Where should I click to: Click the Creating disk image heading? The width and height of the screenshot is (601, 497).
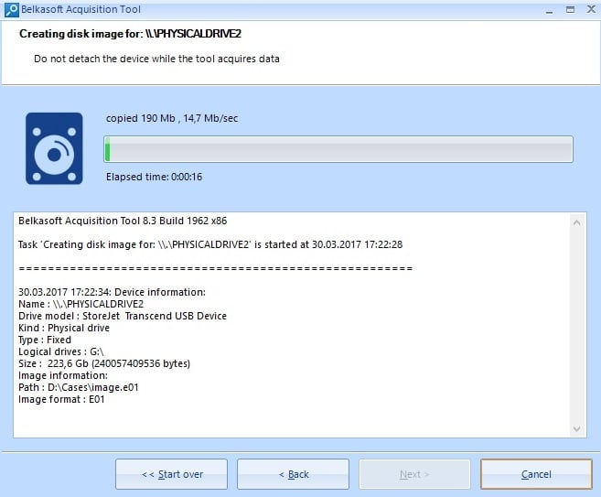tap(136, 35)
